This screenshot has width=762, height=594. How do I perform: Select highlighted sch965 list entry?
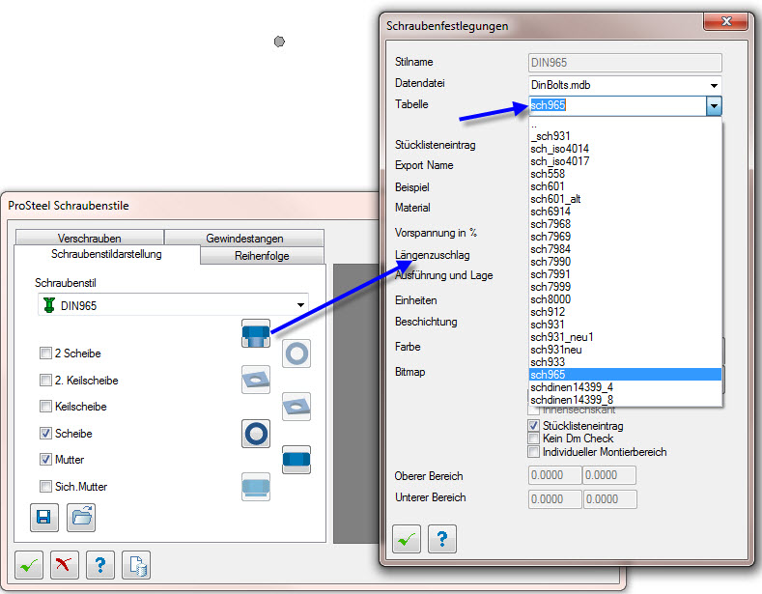(625, 375)
